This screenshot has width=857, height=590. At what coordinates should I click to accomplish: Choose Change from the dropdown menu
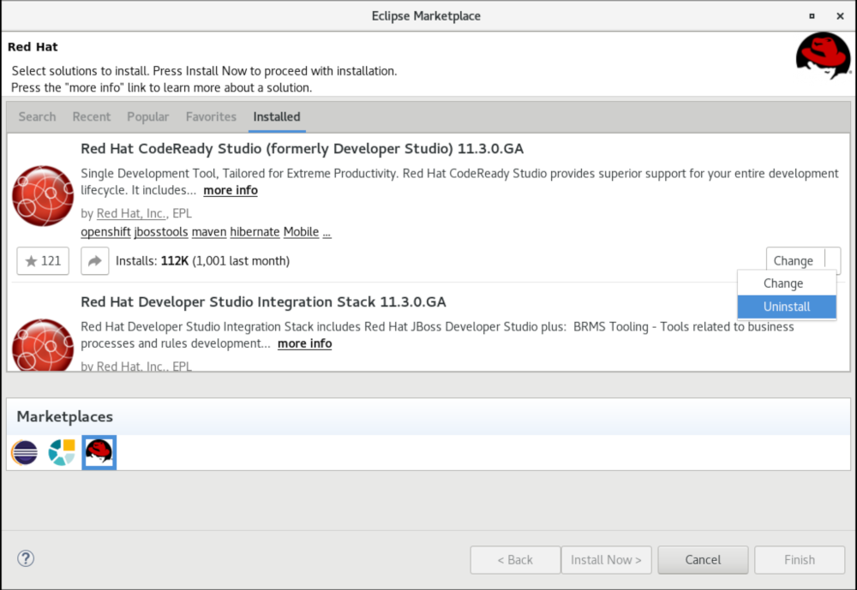click(783, 283)
